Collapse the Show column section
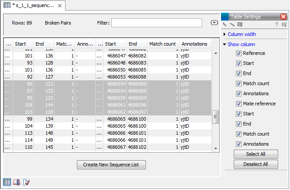 click(x=241, y=44)
